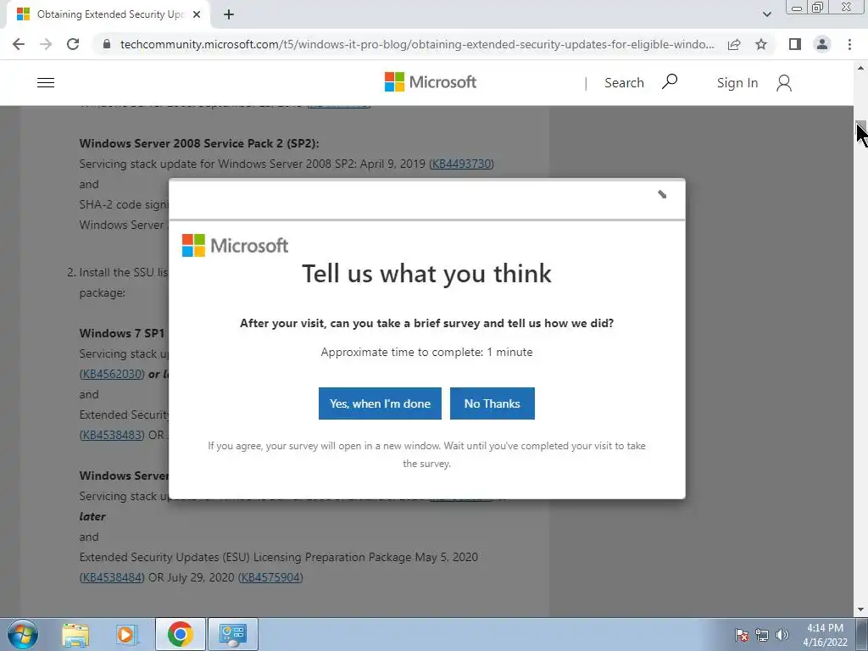Open the KB4538483 link
The width and height of the screenshot is (868, 651).
(113, 435)
